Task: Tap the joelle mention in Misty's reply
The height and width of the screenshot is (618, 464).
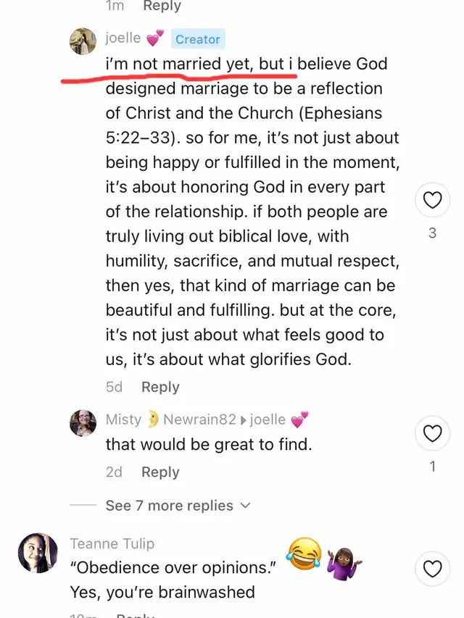Action: (x=267, y=419)
